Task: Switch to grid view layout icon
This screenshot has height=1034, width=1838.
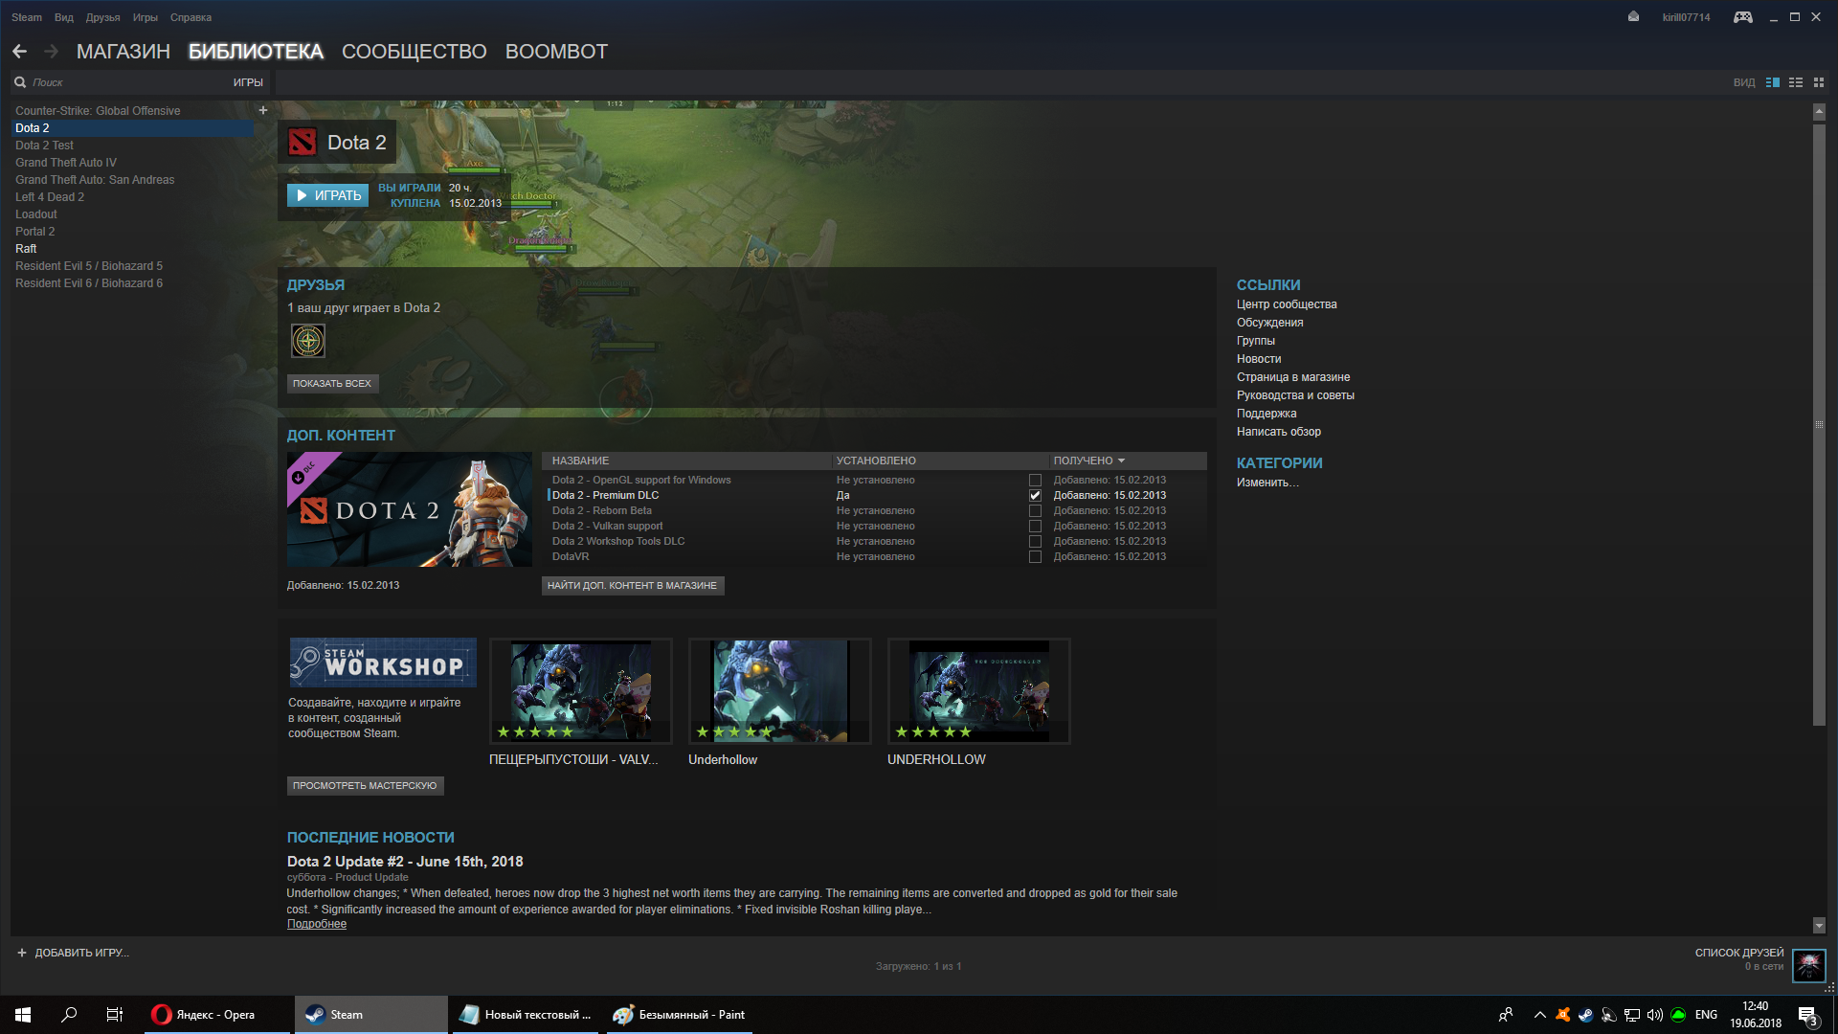Action: coord(1819,82)
